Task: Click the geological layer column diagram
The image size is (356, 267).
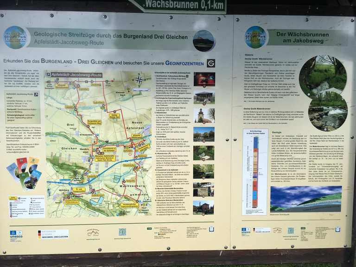Action: (255, 172)
